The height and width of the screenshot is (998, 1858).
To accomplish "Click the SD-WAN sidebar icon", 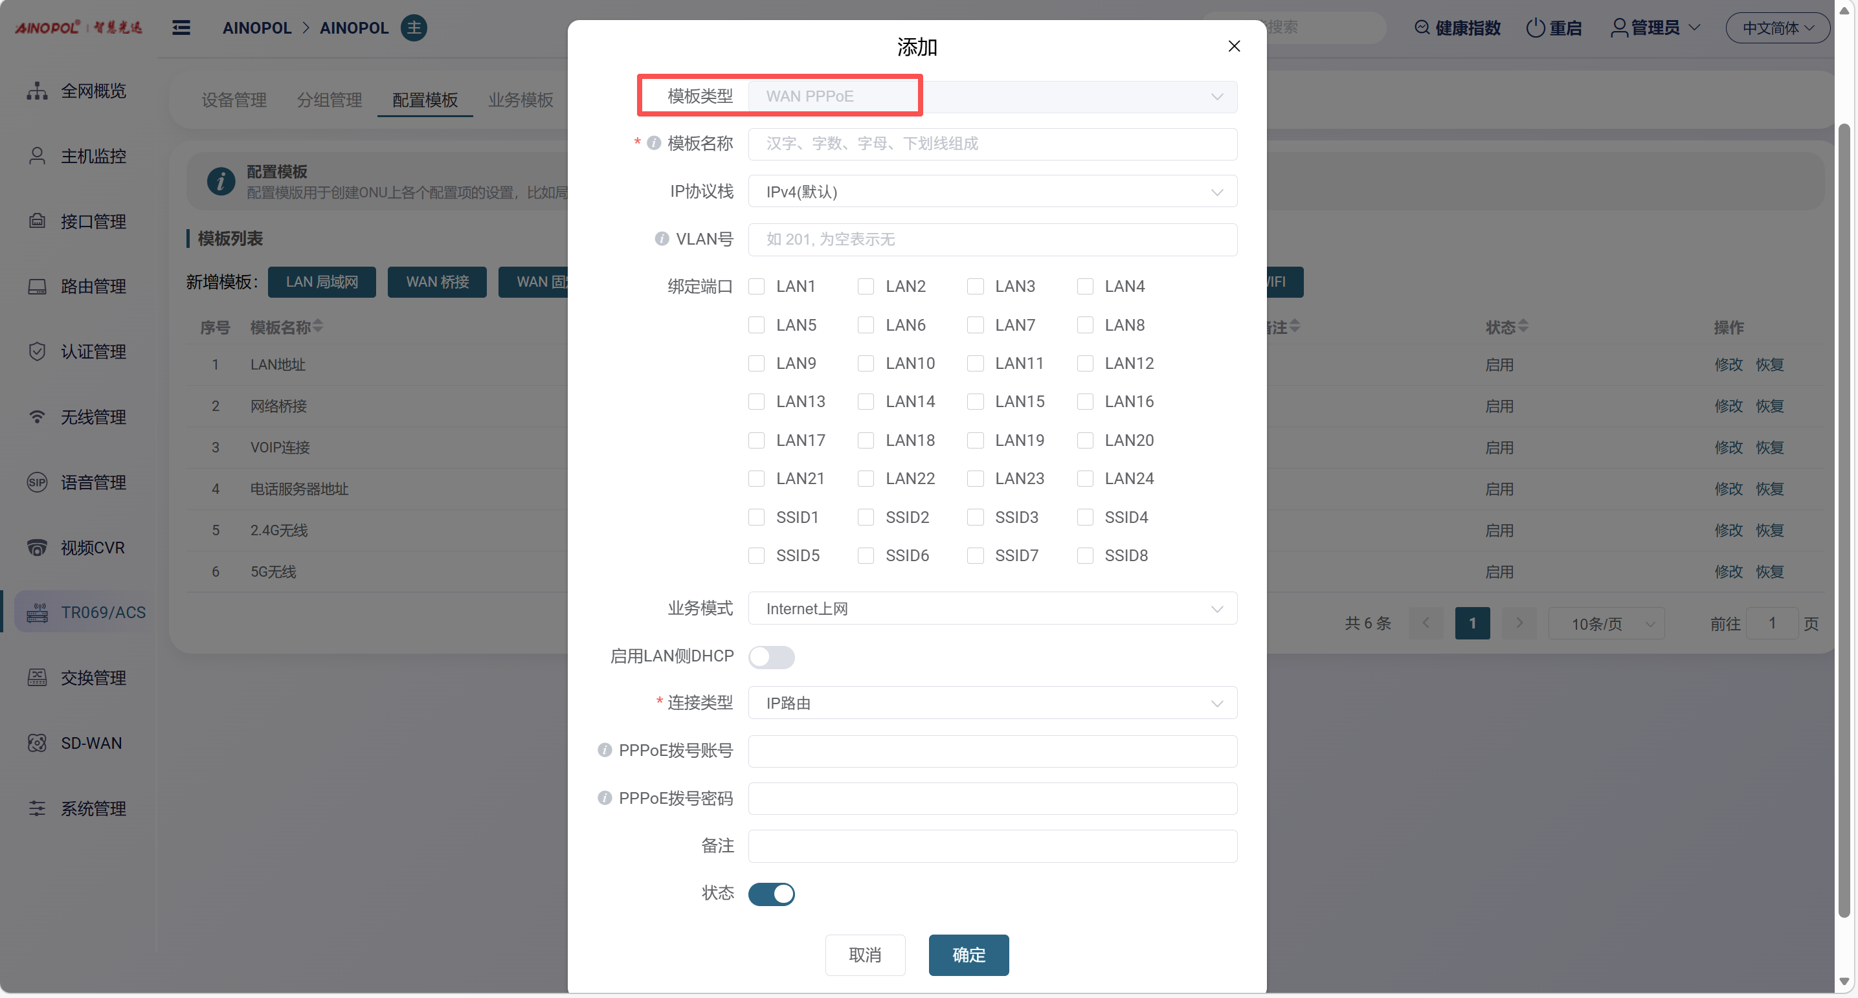I will coord(37,743).
